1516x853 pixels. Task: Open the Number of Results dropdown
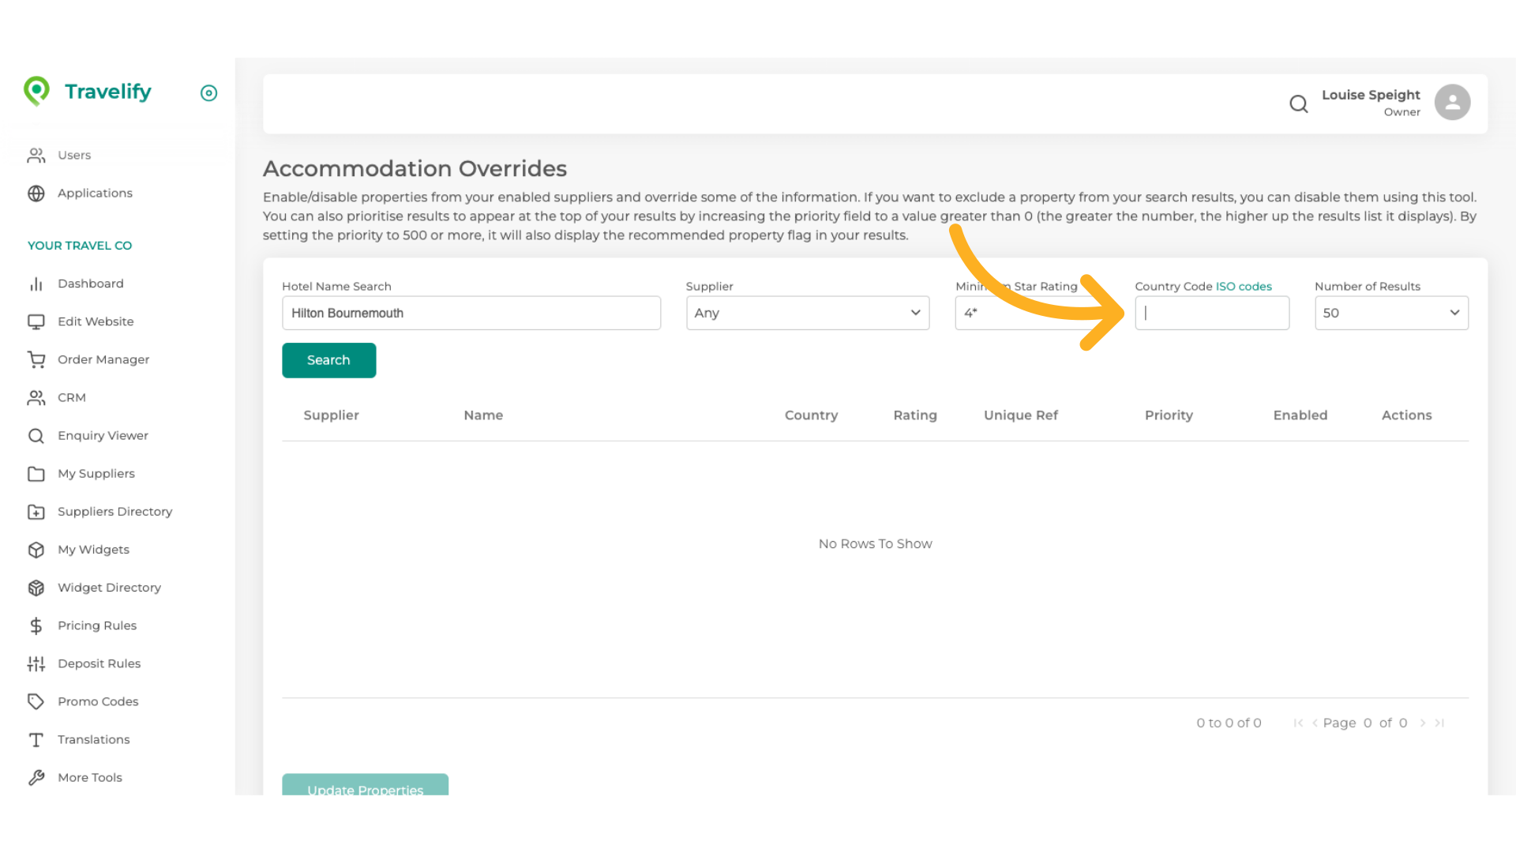coord(1390,313)
